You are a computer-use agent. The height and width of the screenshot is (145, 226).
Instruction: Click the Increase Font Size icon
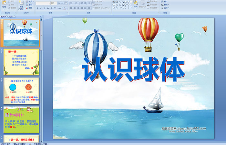[x=59, y=3]
